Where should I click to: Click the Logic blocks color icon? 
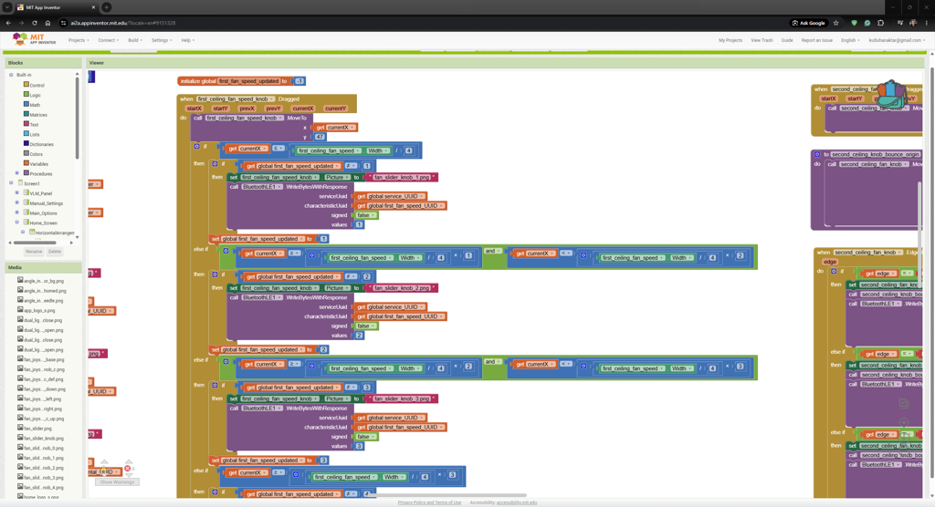coord(26,94)
